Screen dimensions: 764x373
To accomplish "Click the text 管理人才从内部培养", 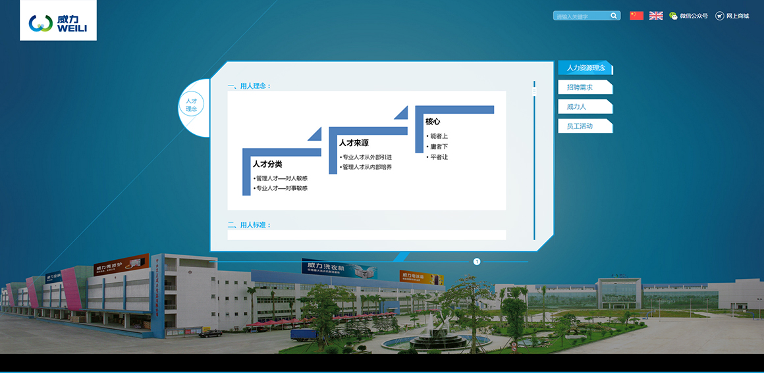I will [x=367, y=167].
